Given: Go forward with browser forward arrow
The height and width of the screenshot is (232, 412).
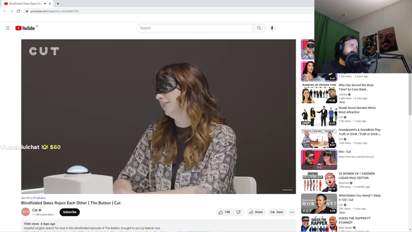Looking at the screenshot, I should pos(12,11).
